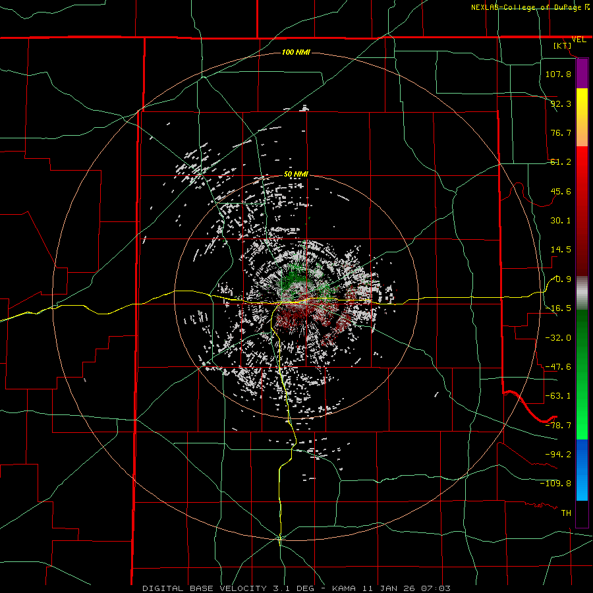593x593 pixels.
Task: Click the [KT] units label
Action: (x=563, y=45)
